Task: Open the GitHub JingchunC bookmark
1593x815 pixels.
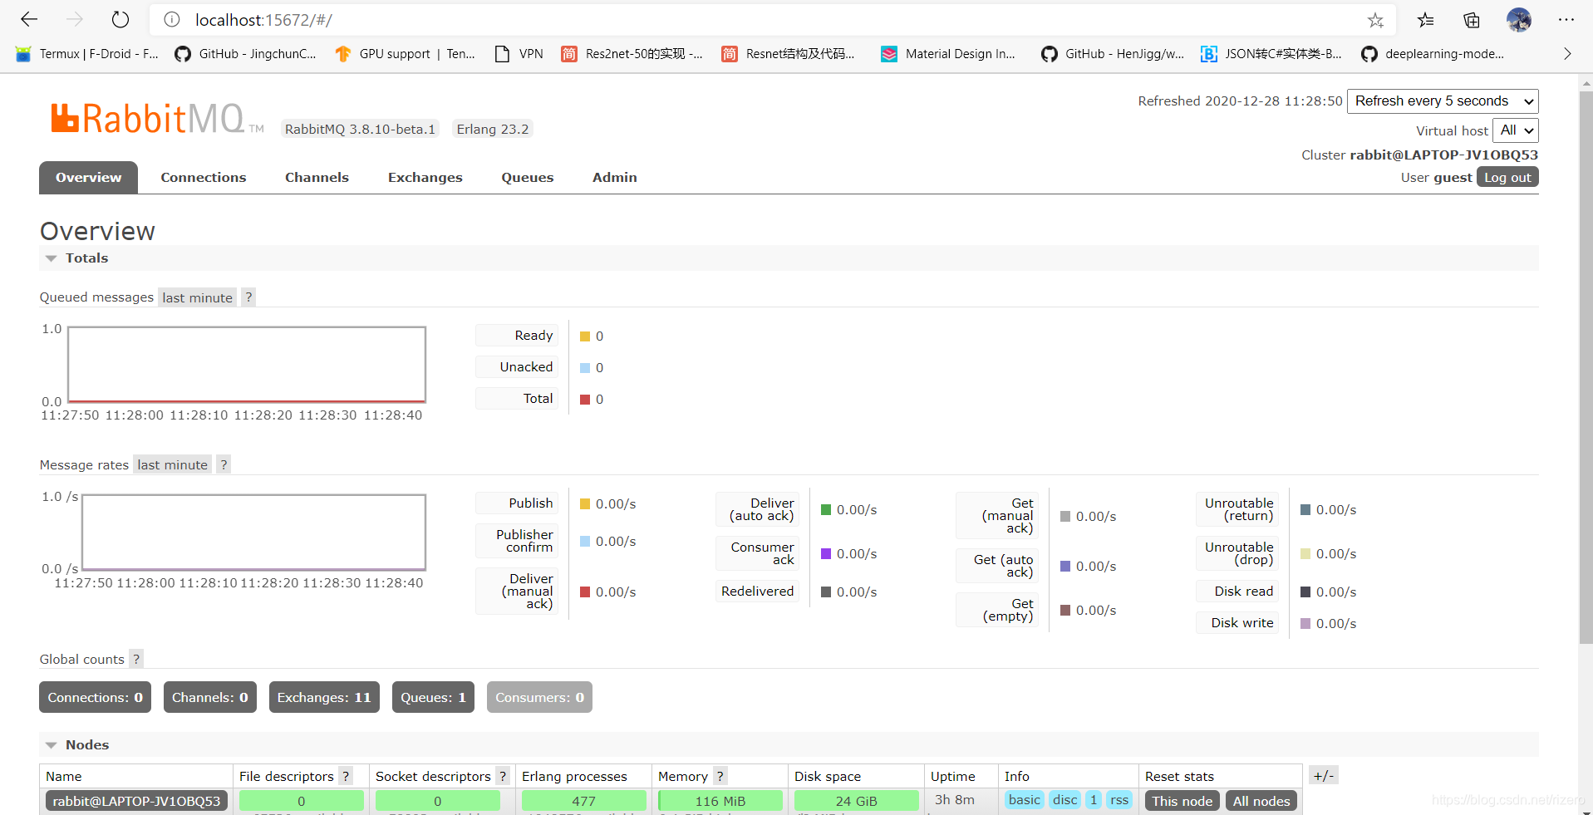Action: pyautogui.click(x=246, y=54)
